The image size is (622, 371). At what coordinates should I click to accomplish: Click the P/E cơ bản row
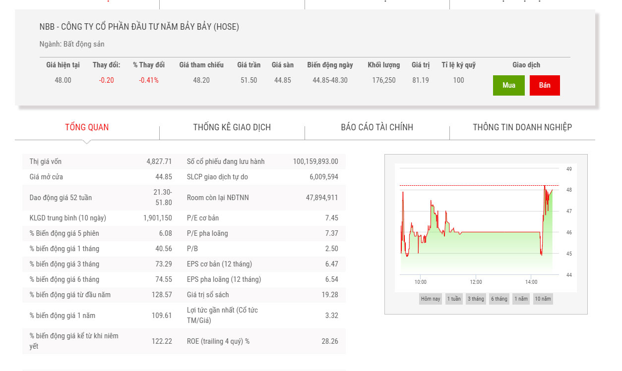(262, 218)
